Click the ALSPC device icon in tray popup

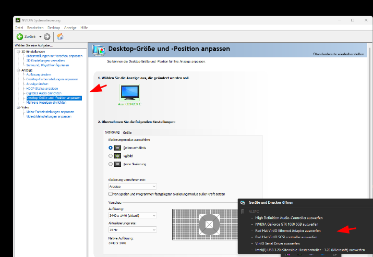(x=243, y=211)
